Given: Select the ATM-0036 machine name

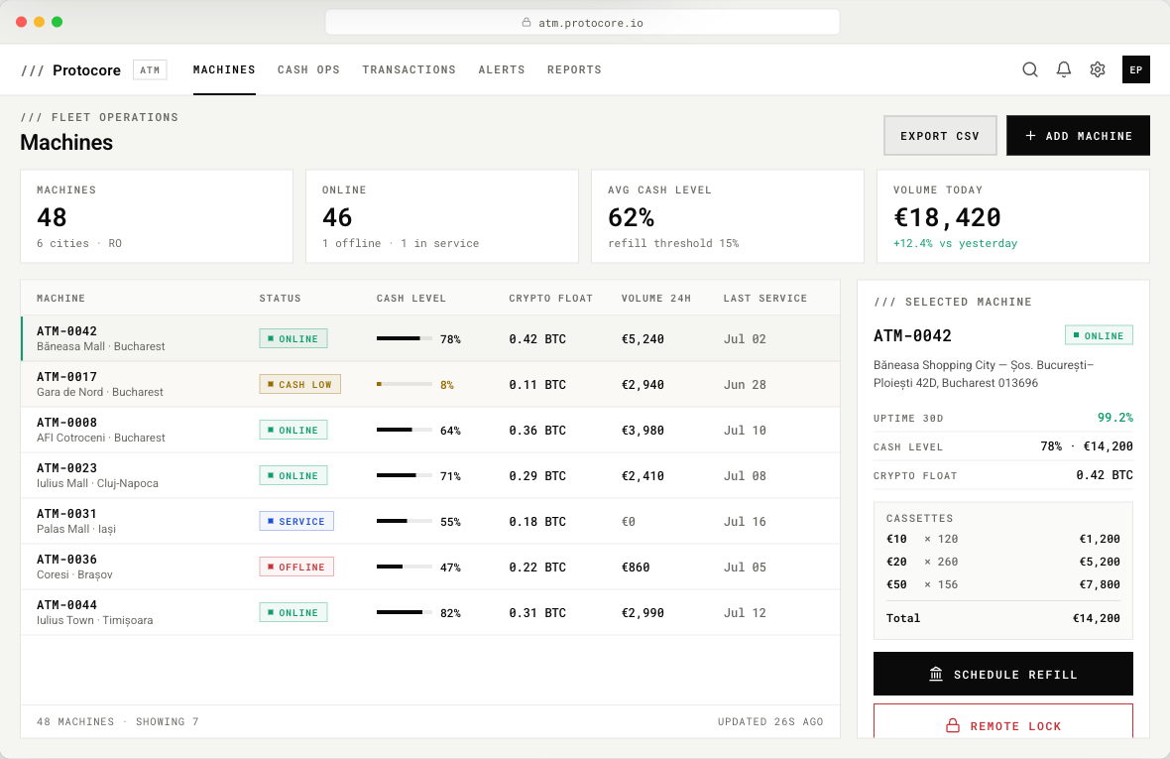Looking at the screenshot, I should tap(66, 559).
